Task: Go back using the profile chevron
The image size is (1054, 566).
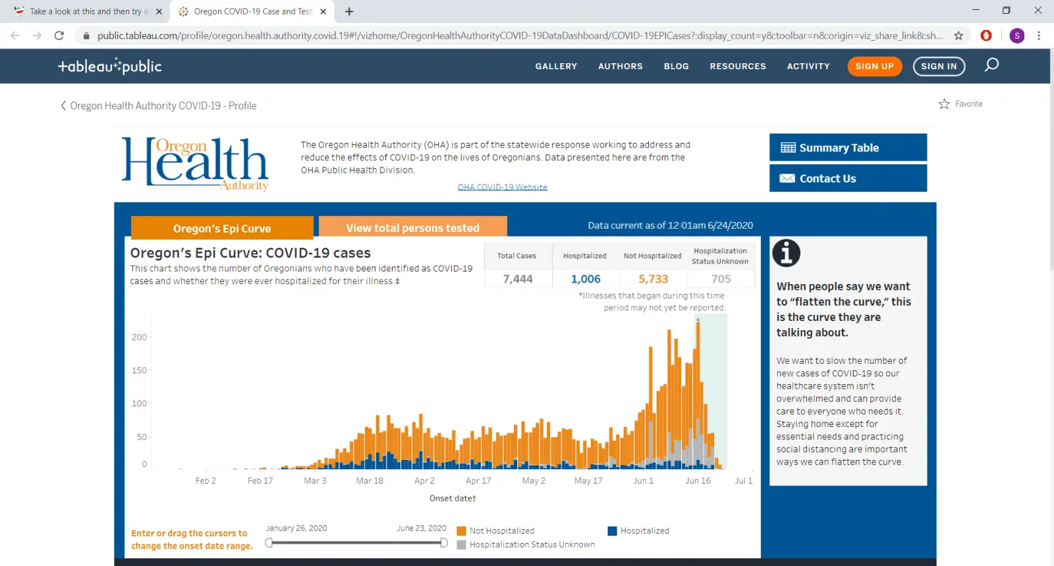Action: [x=63, y=105]
